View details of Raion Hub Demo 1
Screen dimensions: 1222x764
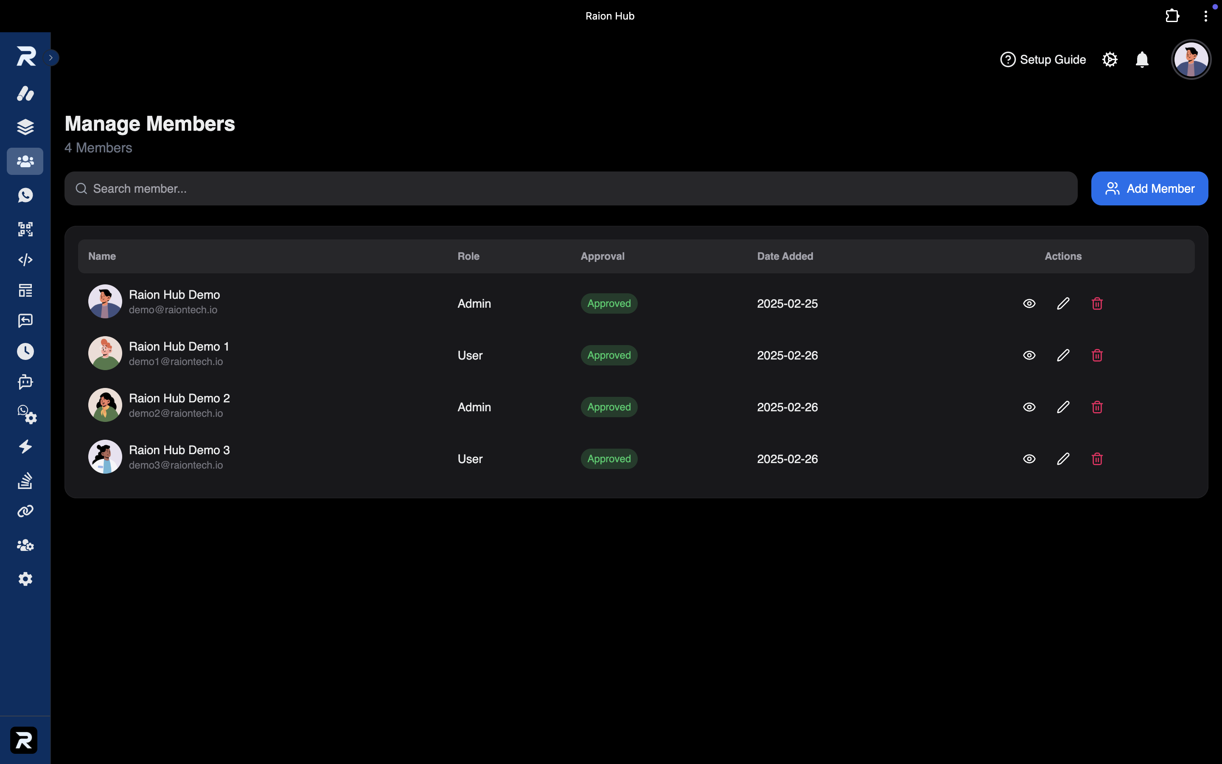click(1029, 355)
